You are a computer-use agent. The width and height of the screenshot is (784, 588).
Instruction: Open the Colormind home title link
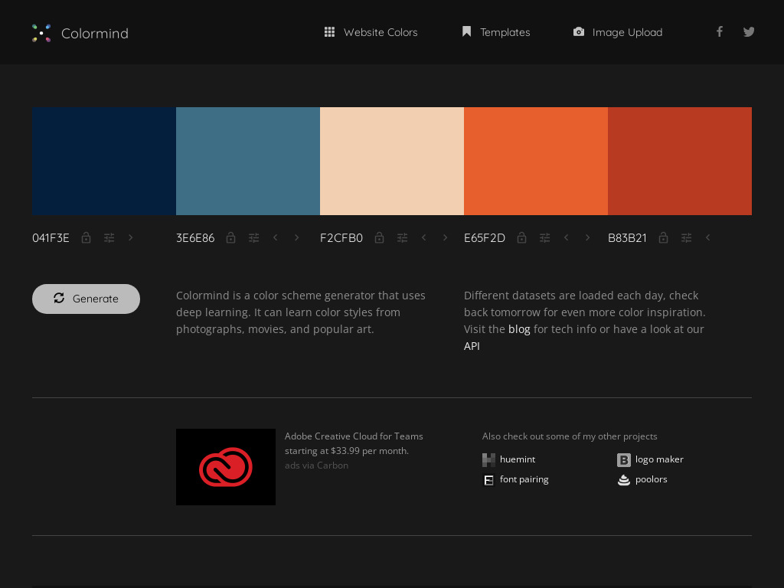click(94, 34)
